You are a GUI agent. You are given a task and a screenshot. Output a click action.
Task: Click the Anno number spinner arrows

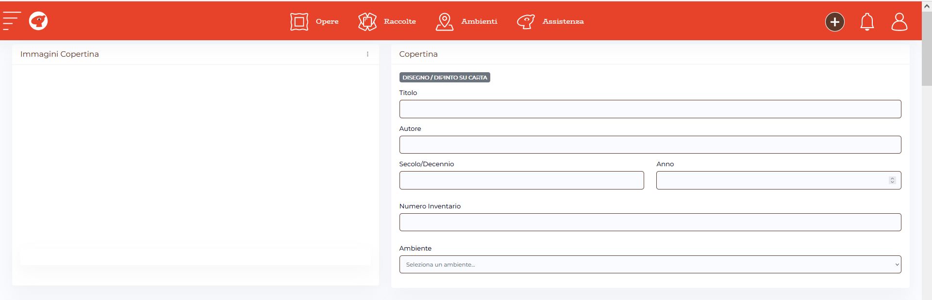(x=892, y=180)
